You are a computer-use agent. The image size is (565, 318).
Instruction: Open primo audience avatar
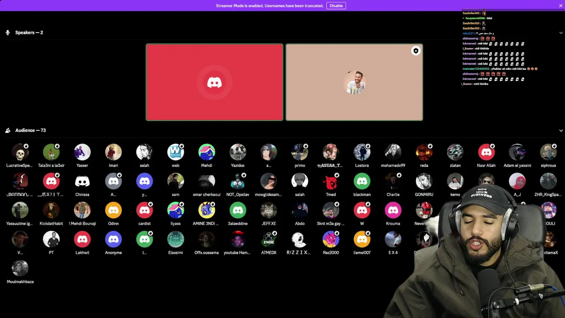(300, 152)
